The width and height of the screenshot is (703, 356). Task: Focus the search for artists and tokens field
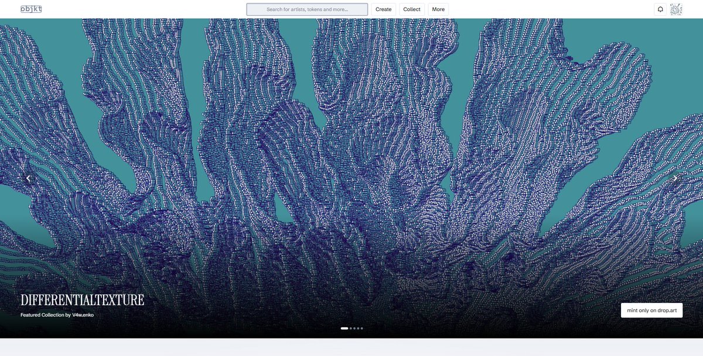pos(307,9)
